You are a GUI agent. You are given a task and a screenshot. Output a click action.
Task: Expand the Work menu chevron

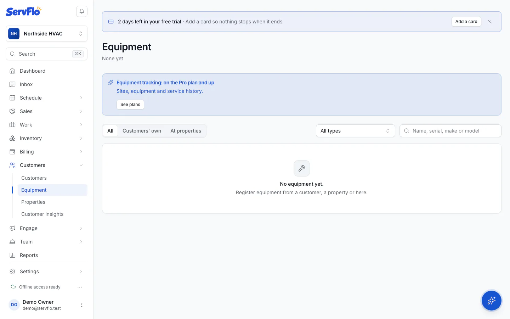point(81,125)
